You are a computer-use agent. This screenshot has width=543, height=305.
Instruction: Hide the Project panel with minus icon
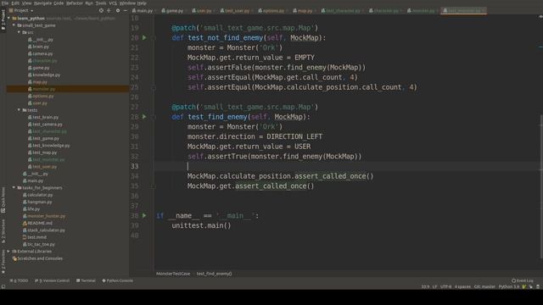126,11
